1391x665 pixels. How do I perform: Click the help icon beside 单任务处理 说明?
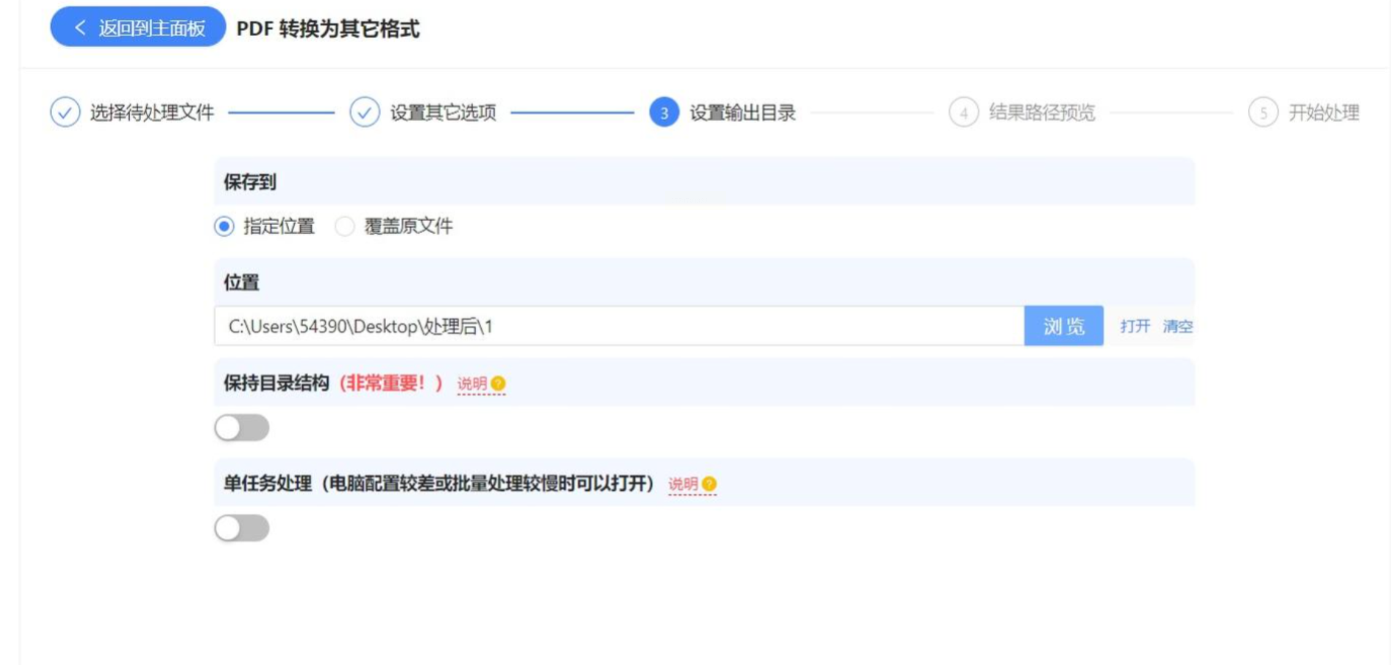point(709,484)
